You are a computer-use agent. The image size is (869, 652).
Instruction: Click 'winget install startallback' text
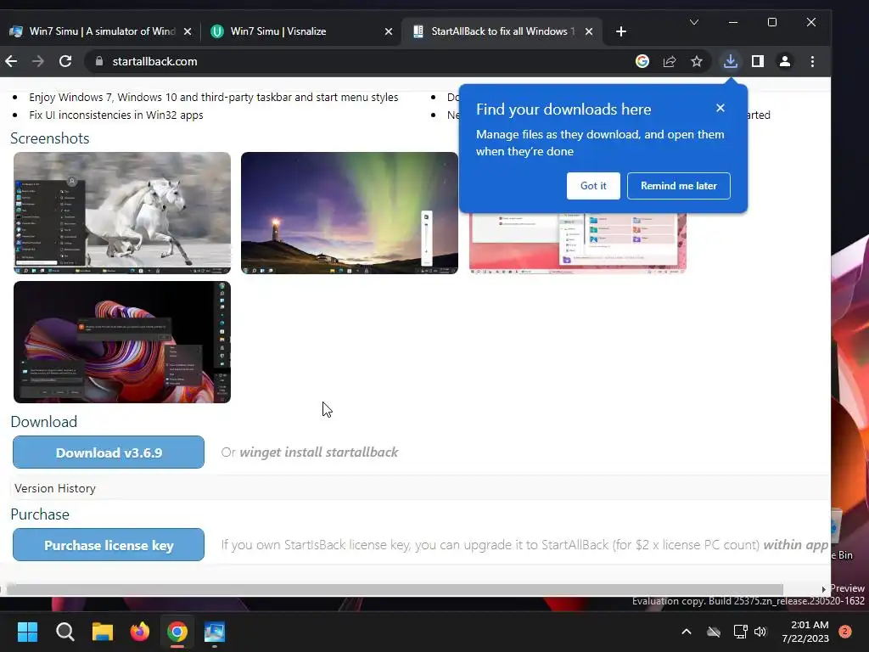coord(319,452)
